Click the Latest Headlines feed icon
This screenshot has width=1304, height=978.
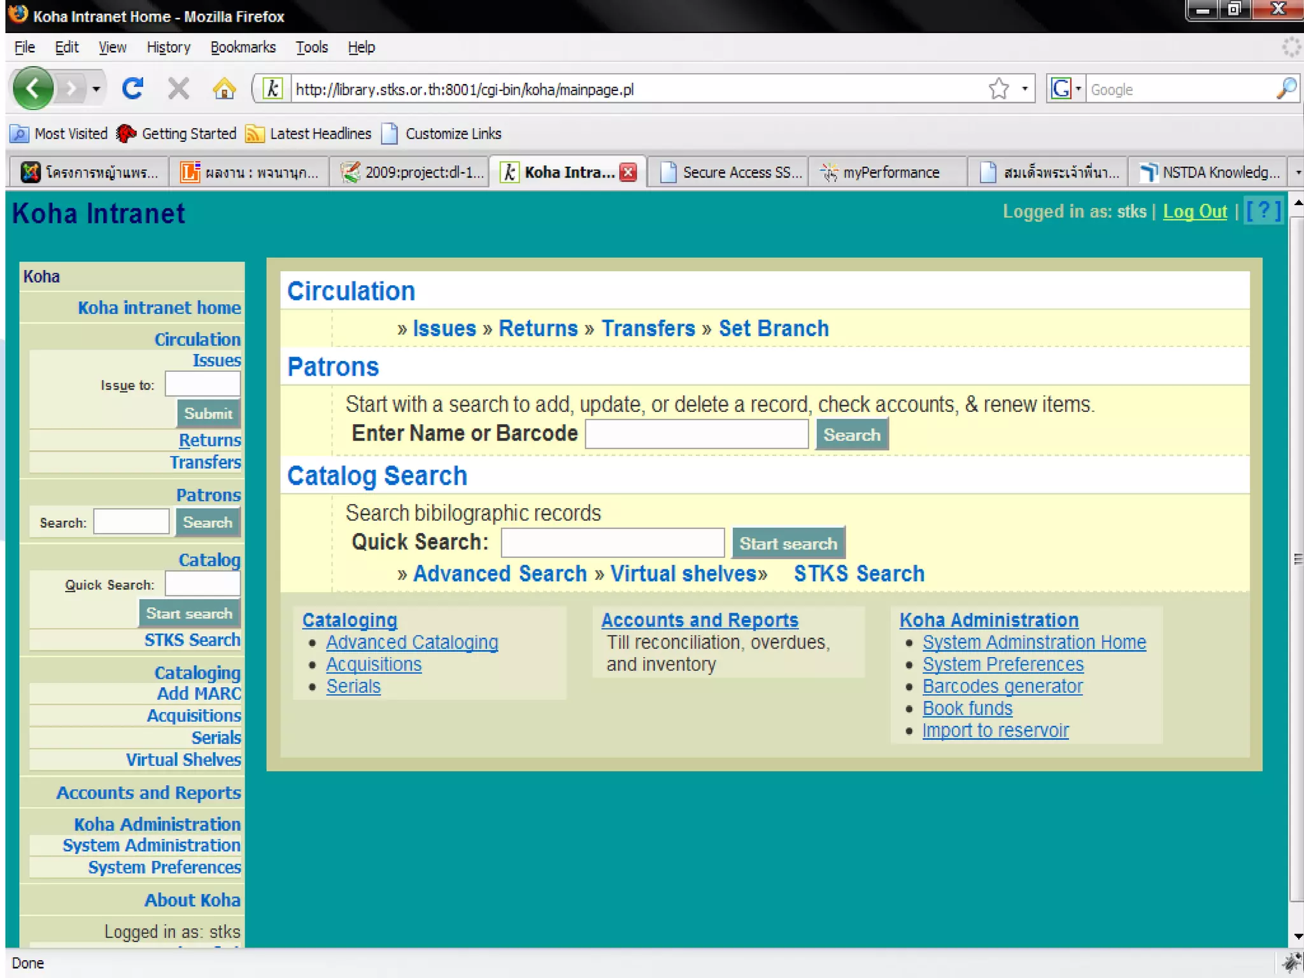255,134
